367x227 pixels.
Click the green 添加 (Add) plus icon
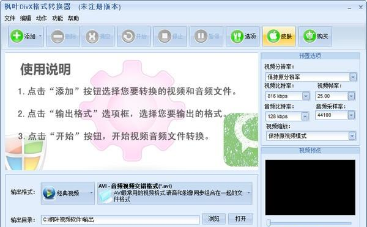(17, 36)
